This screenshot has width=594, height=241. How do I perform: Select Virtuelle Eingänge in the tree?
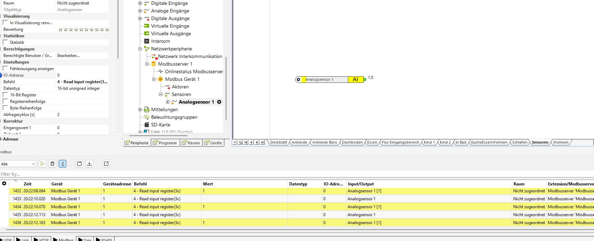170,26
